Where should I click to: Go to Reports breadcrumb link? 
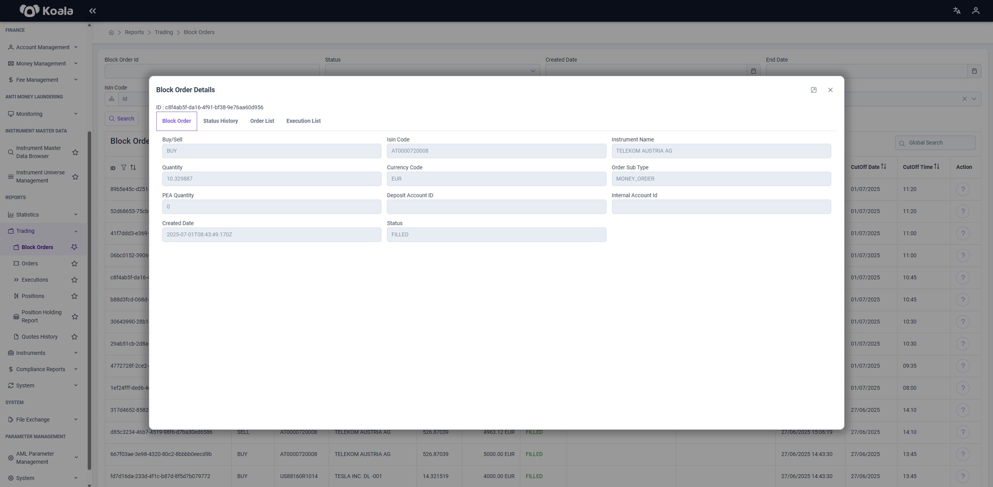134,32
